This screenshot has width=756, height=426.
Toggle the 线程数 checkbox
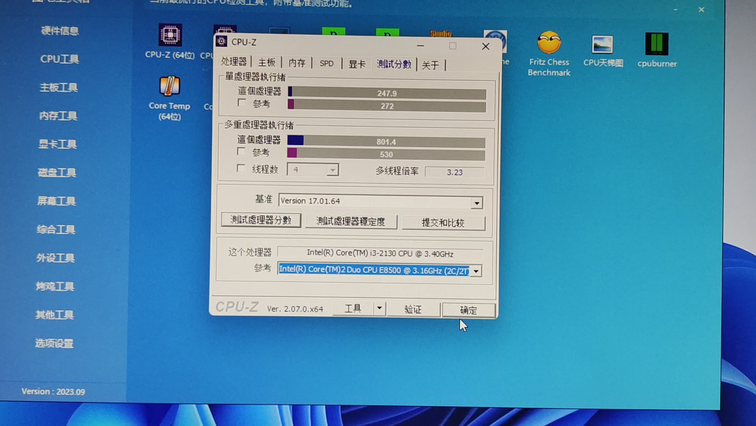(x=241, y=169)
